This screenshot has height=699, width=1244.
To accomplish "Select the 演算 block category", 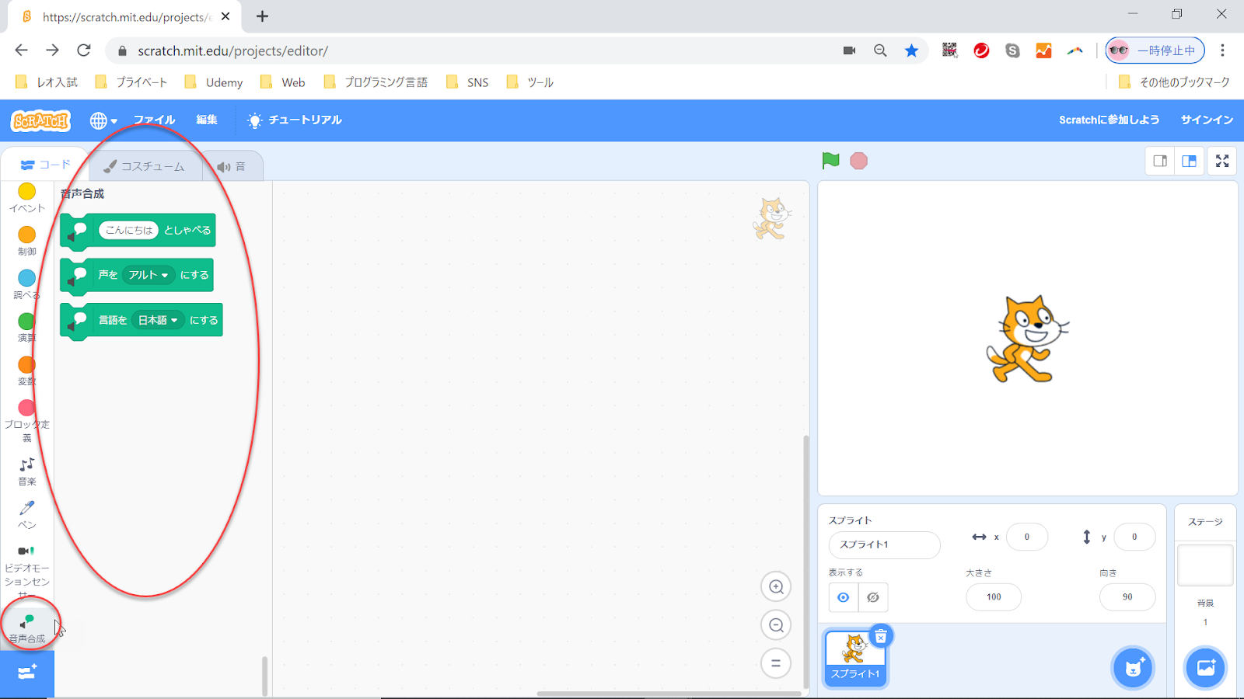I will 27,328.
